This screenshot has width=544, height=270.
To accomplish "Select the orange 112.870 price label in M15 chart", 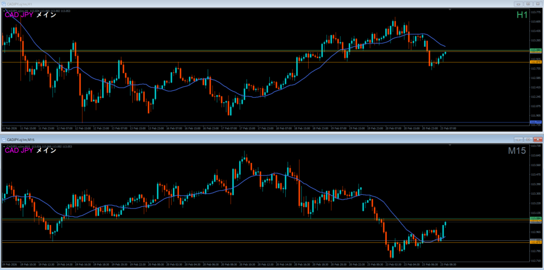I will pyautogui.click(x=535, y=241).
